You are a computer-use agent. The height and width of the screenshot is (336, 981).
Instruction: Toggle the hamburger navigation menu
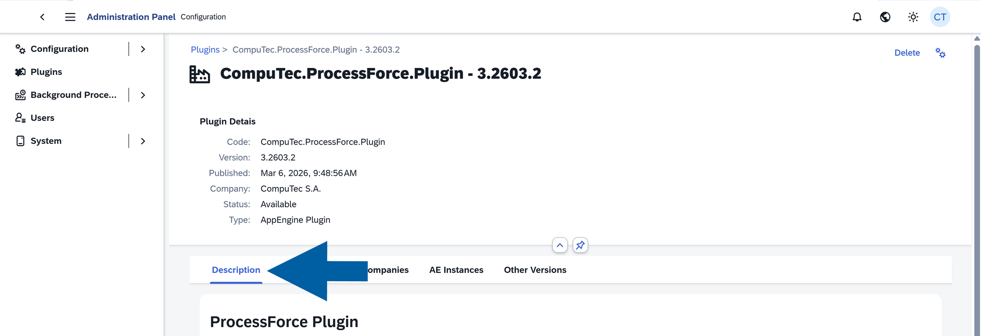click(70, 17)
